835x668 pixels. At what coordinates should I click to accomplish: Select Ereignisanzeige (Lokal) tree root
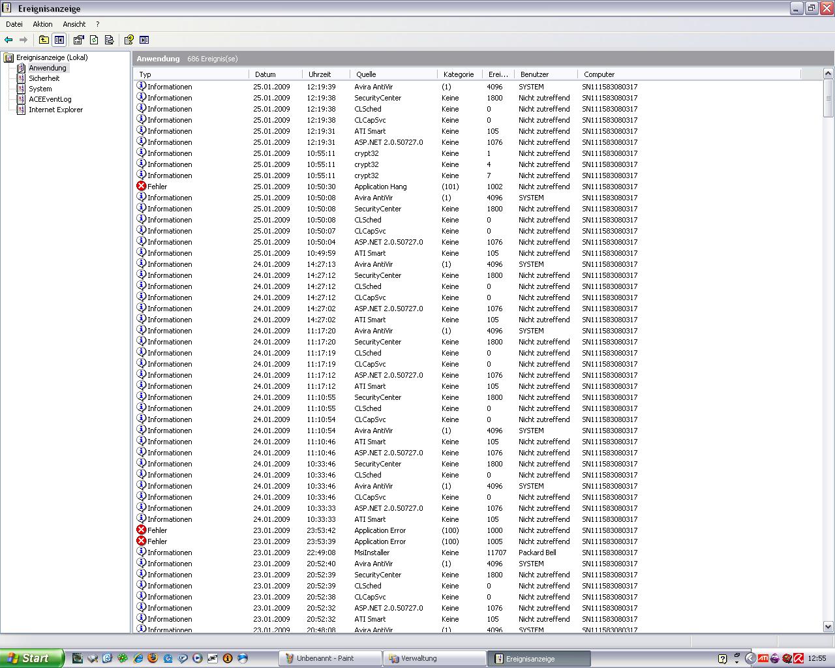coord(52,57)
